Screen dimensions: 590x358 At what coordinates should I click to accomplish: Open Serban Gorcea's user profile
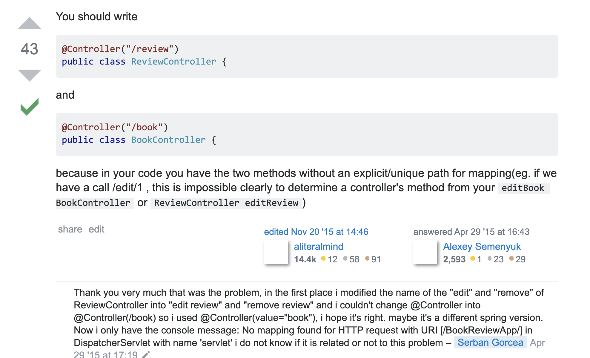point(490,342)
